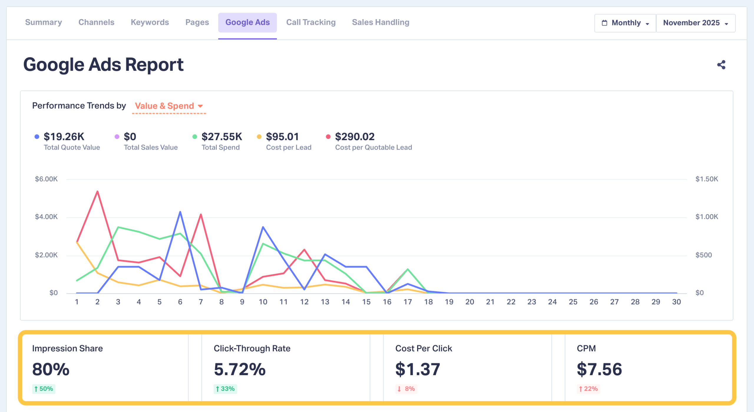754x412 pixels.
Task: Open the November 2025 date dropdown
Action: pos(695,23)
